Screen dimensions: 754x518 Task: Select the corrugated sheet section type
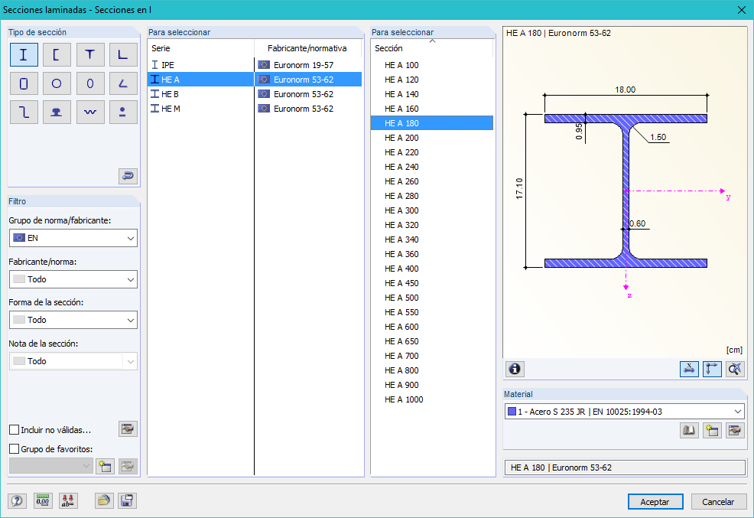[x=90, y=112]
